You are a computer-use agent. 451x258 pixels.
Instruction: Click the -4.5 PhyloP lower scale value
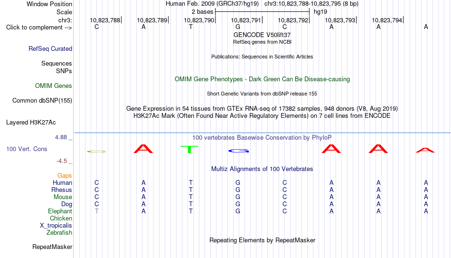click(x=62, y=161)
